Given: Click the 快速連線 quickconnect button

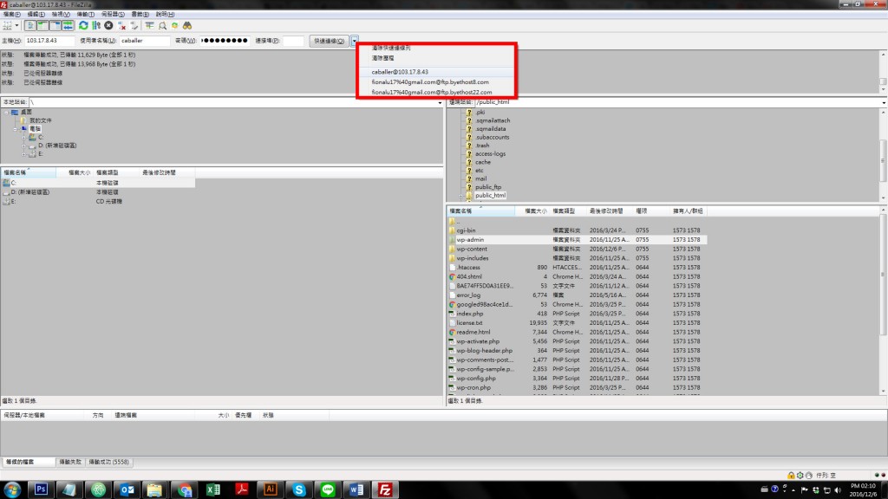Looking at the screenshot, I should (329, 41).
